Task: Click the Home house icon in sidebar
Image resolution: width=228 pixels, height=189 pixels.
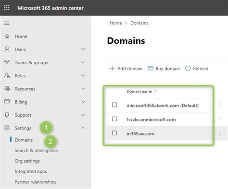Action: (7, 36)
